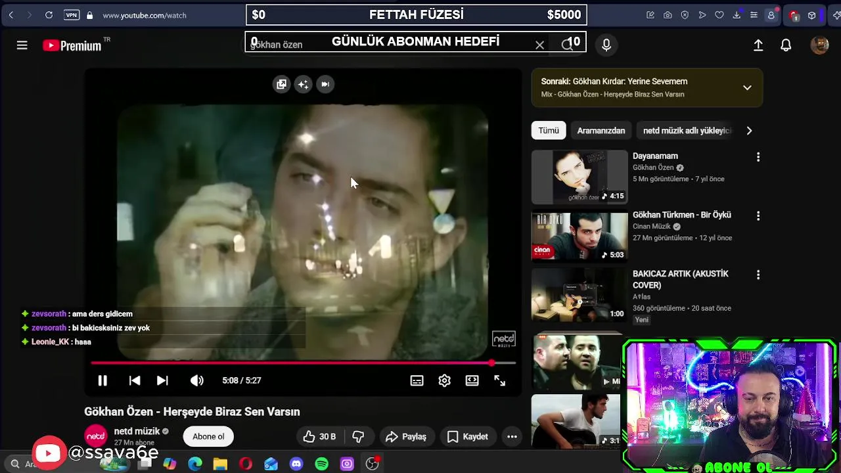Open the ad blocker shield icon
The height and width of the screenshot is (473, 841).
click(685, 15)
